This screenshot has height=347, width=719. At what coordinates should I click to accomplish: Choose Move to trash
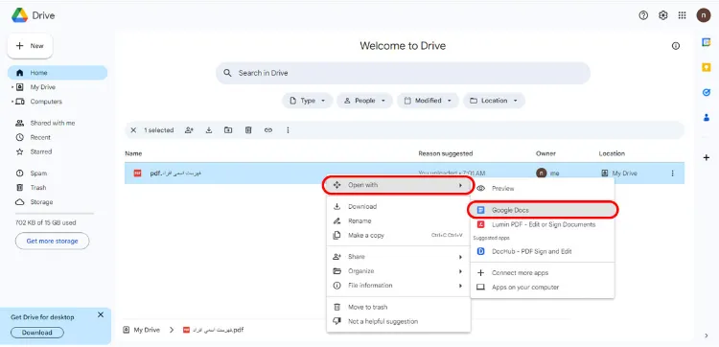pyautogui.click(x=398, y=307)
